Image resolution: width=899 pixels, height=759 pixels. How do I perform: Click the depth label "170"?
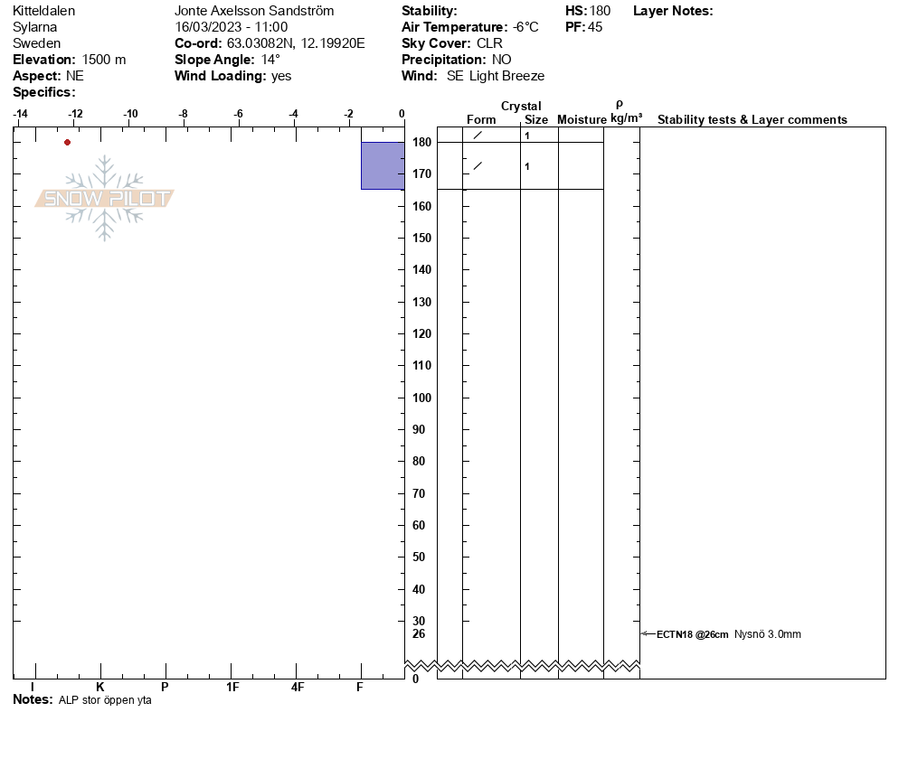[422, 173]
